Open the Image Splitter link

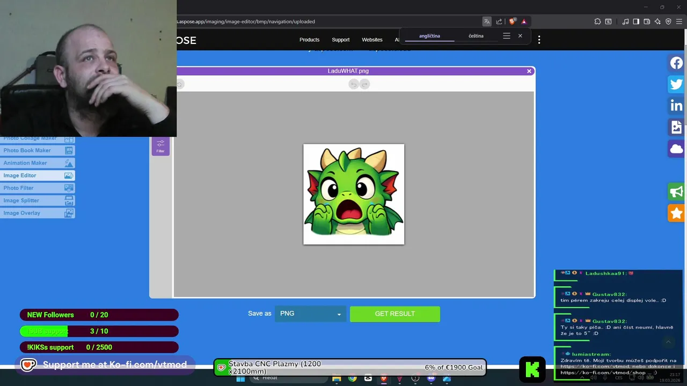click(37, 201)
